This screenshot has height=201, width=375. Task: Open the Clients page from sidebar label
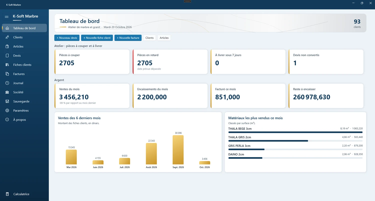pos(18,37)
